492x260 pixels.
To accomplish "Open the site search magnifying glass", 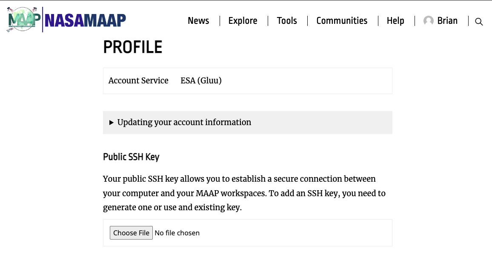I will click(x=478, y=21).
